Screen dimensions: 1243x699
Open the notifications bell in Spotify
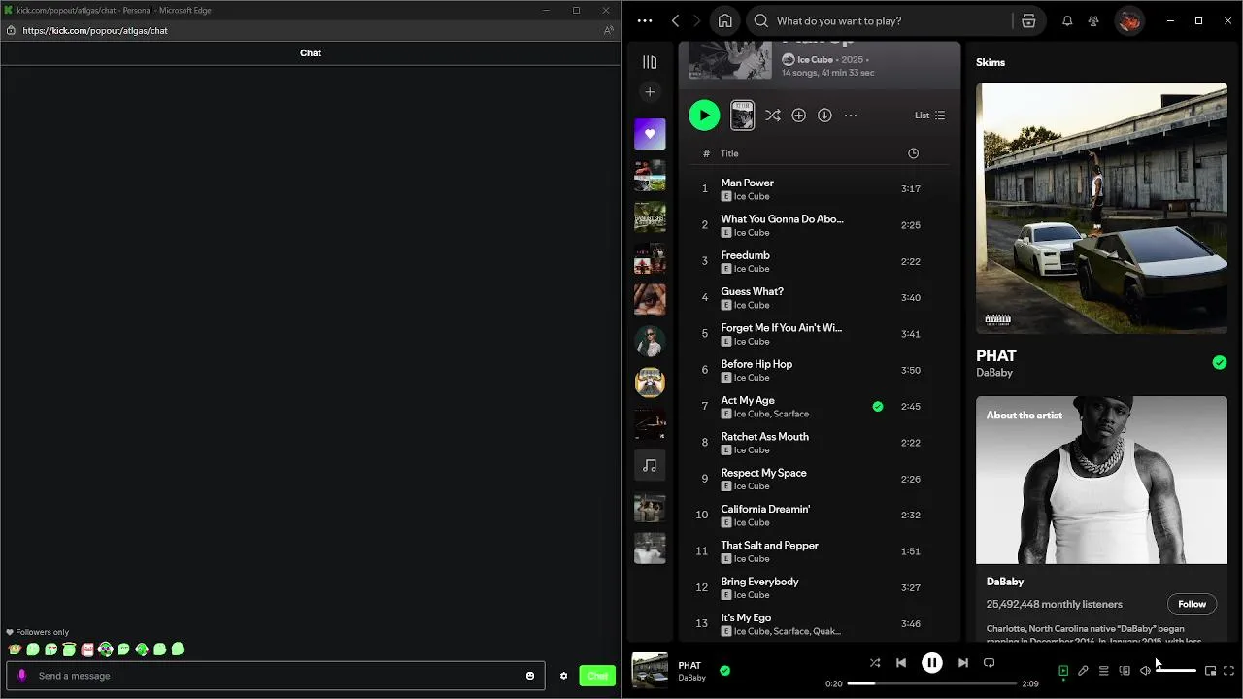click(x=1067, y=20)
